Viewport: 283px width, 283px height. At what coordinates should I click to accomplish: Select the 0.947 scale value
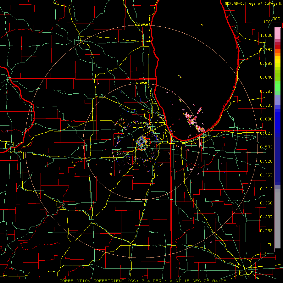(266, 49)
